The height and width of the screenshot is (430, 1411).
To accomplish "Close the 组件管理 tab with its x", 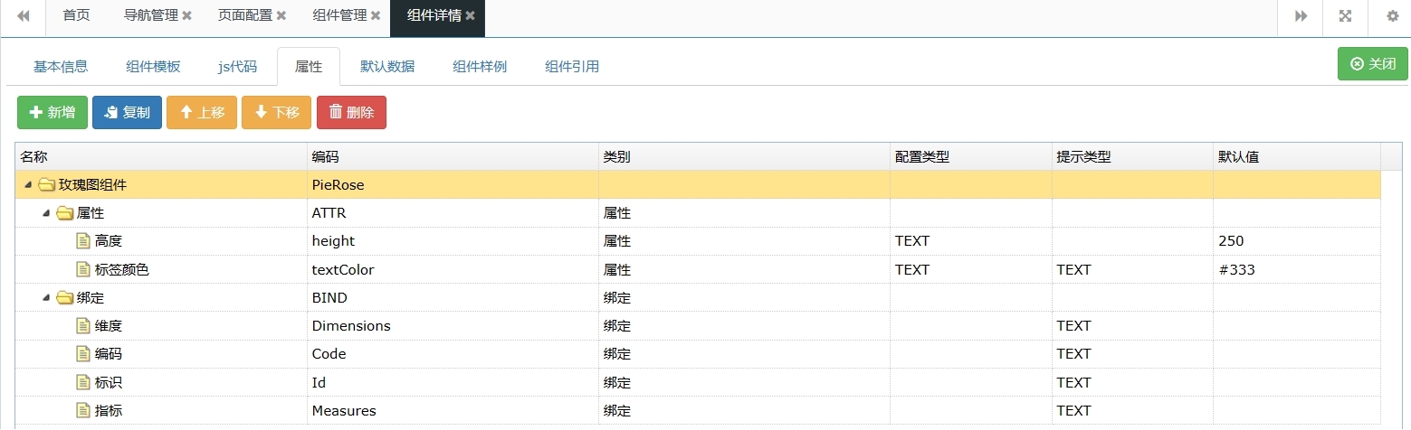I will (376, 15).
